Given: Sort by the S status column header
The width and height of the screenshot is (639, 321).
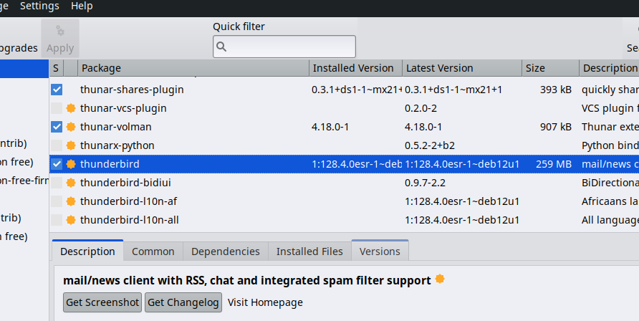Looking at the screenshot, I should coord(56,68).
